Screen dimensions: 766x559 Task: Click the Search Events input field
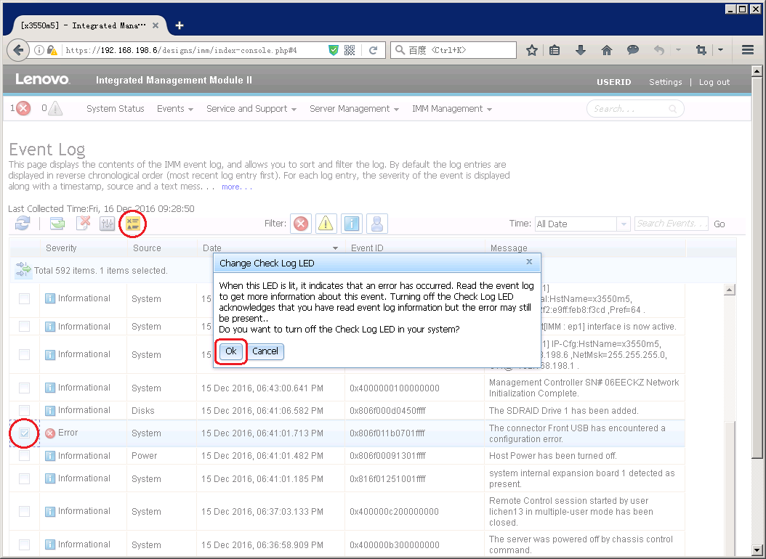tap(670, 224)
